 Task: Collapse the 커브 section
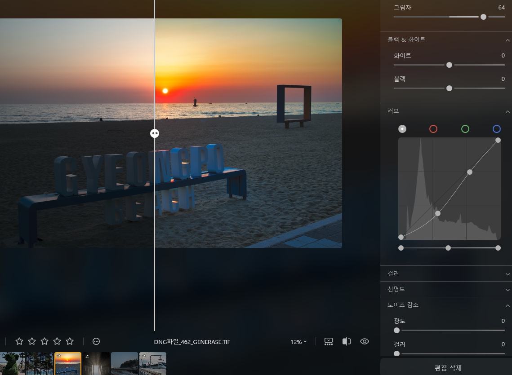(508, 112)
